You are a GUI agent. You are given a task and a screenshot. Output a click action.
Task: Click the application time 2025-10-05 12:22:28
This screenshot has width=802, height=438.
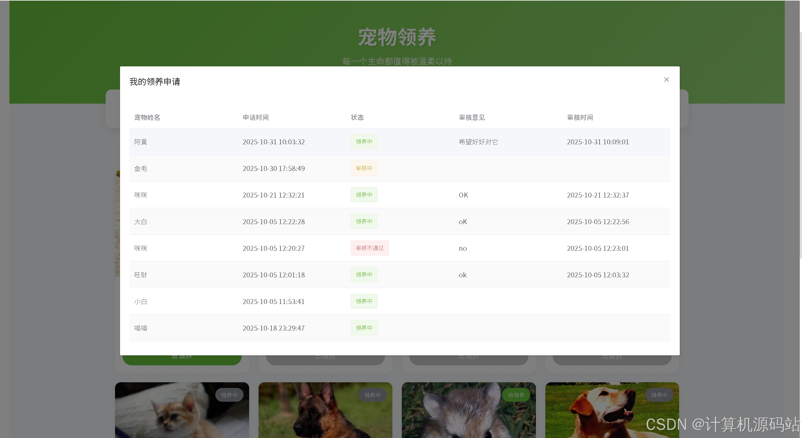coord(274,222)
